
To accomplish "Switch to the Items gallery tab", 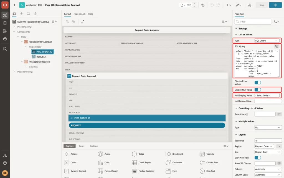I will tap(82, 146).
